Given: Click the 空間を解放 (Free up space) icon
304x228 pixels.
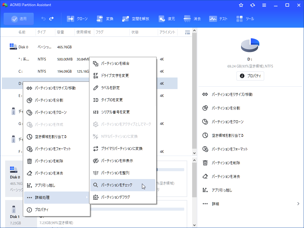Looking at the screenshot, I should coord(126,19).
